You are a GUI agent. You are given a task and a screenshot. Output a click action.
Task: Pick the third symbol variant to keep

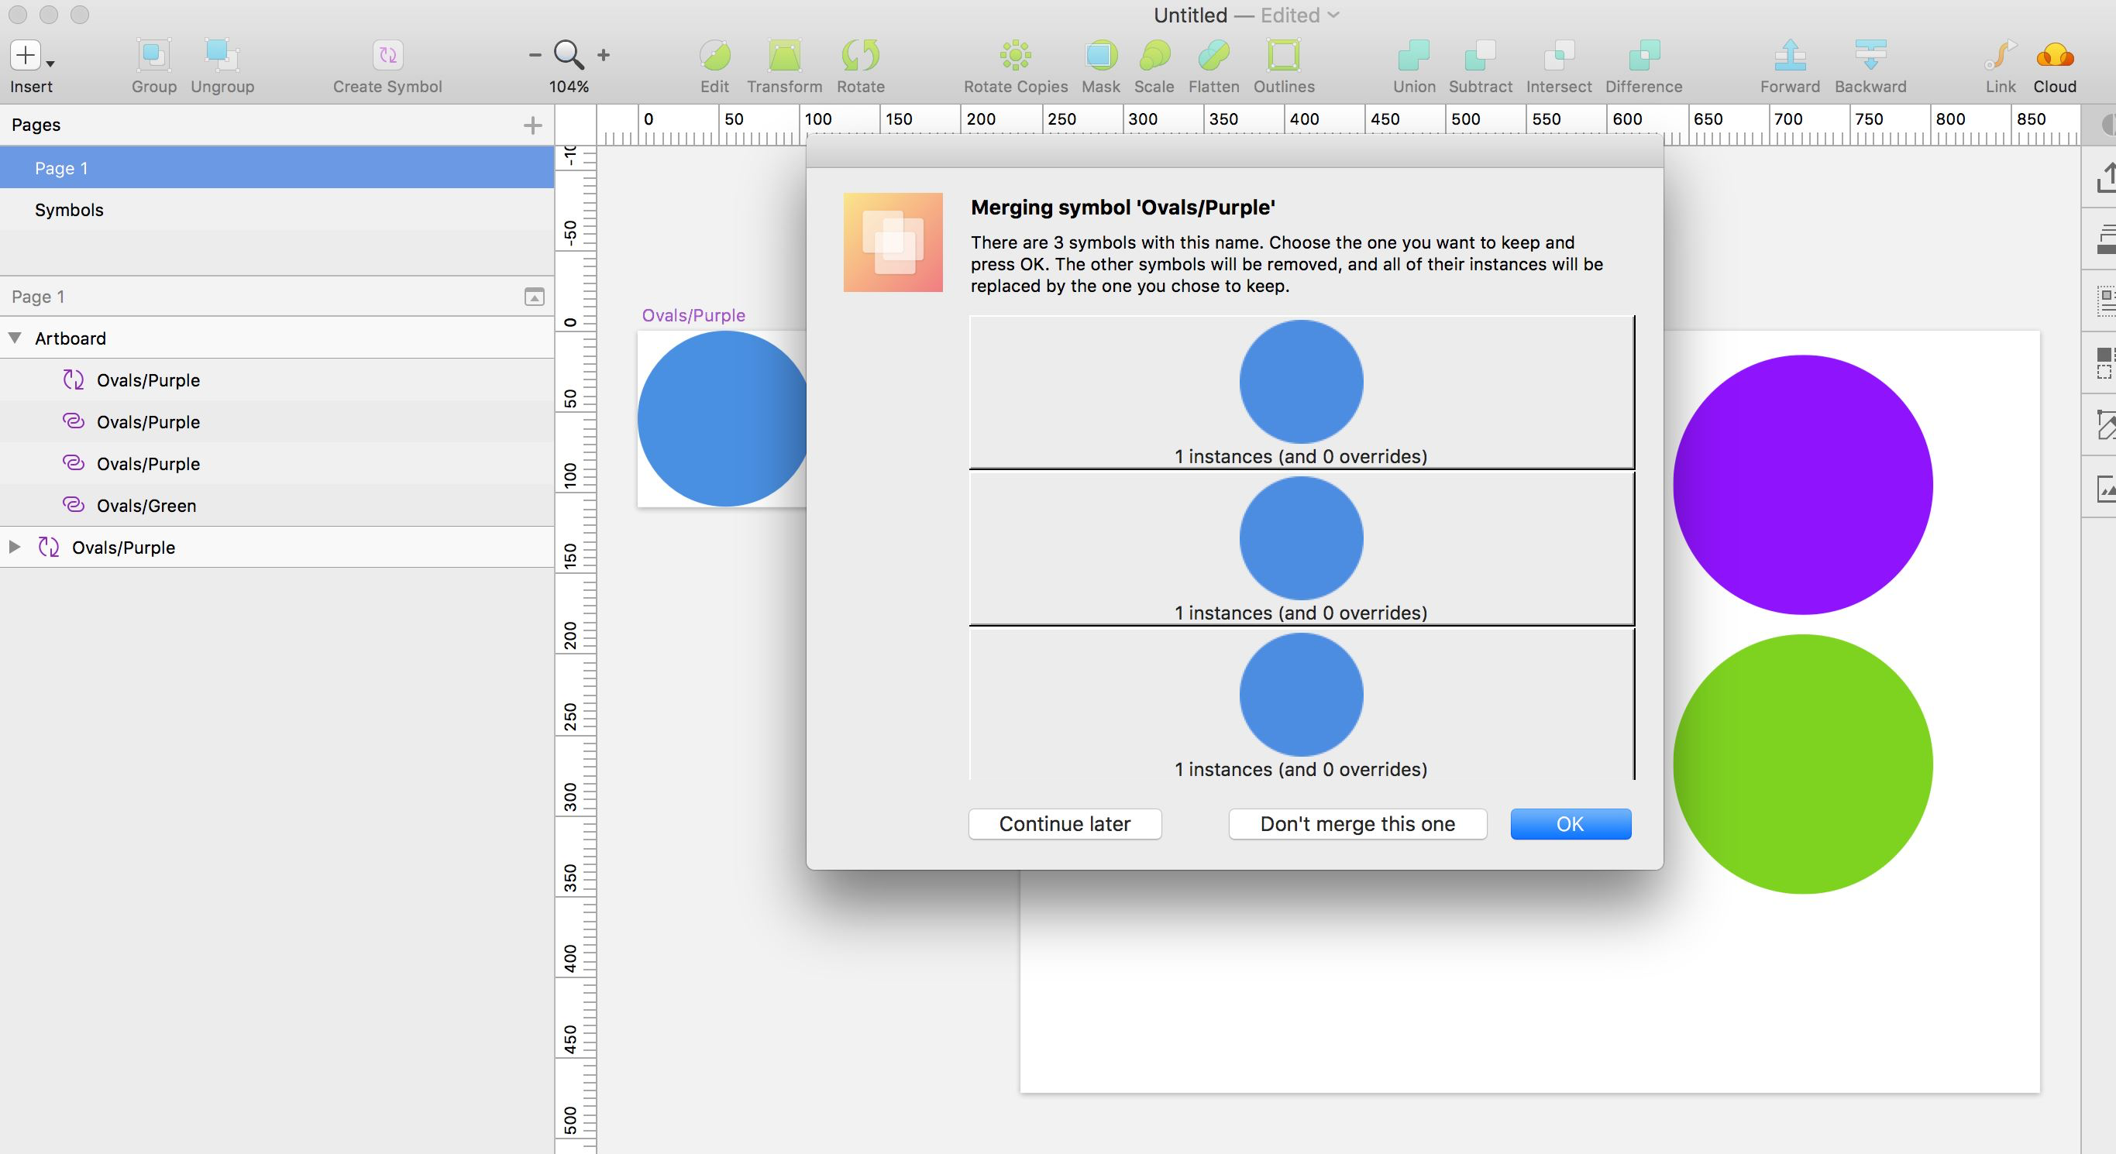point(1300,694)
